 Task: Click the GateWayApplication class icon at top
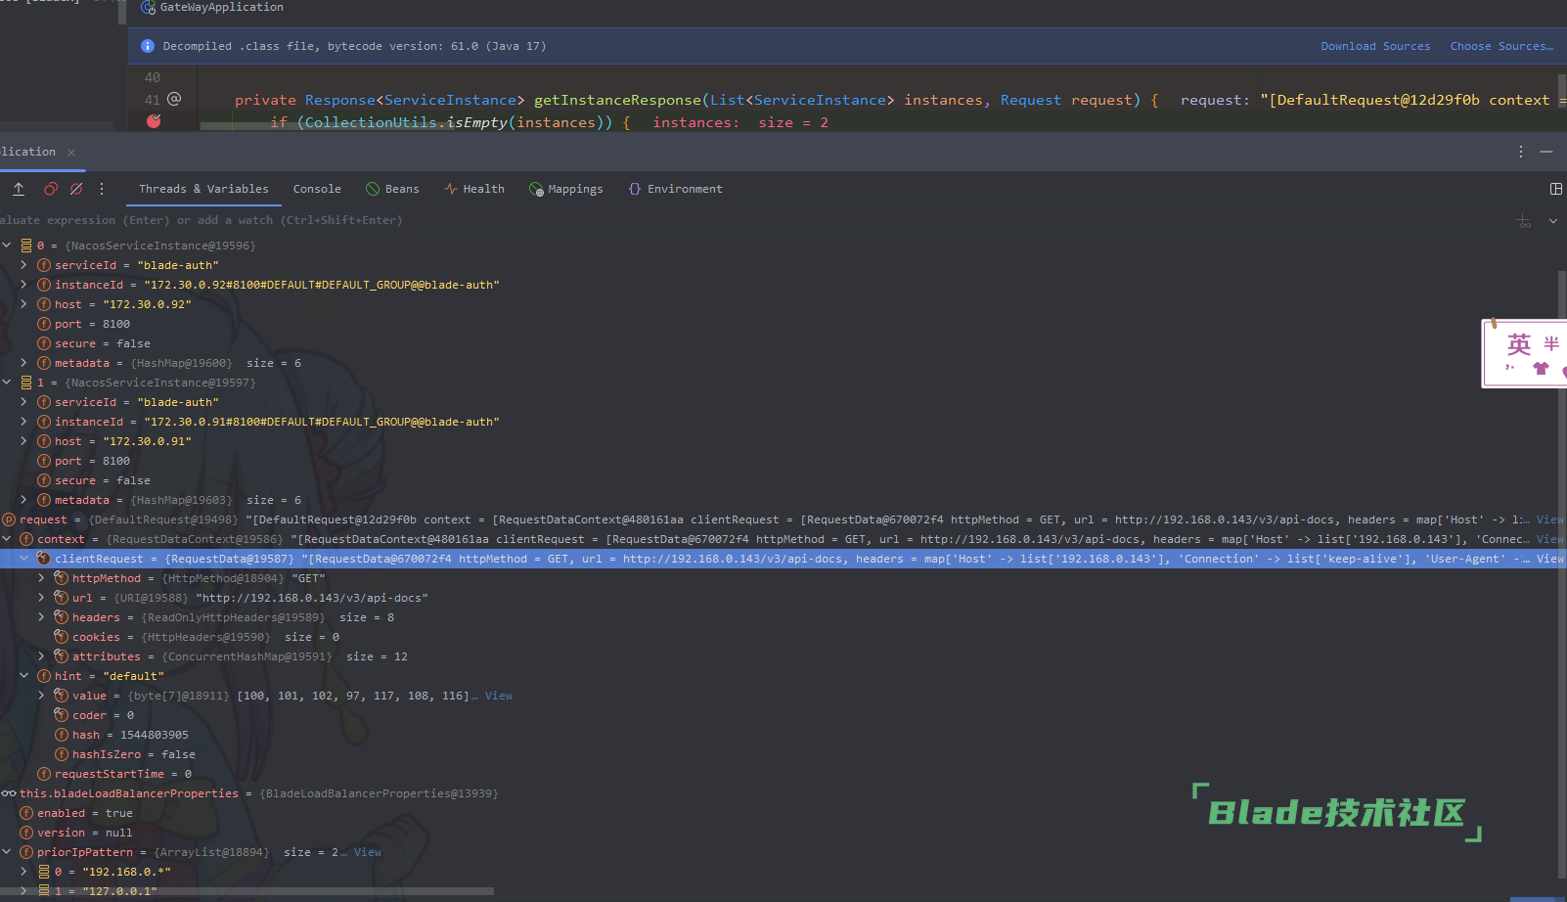coord(149,7)
